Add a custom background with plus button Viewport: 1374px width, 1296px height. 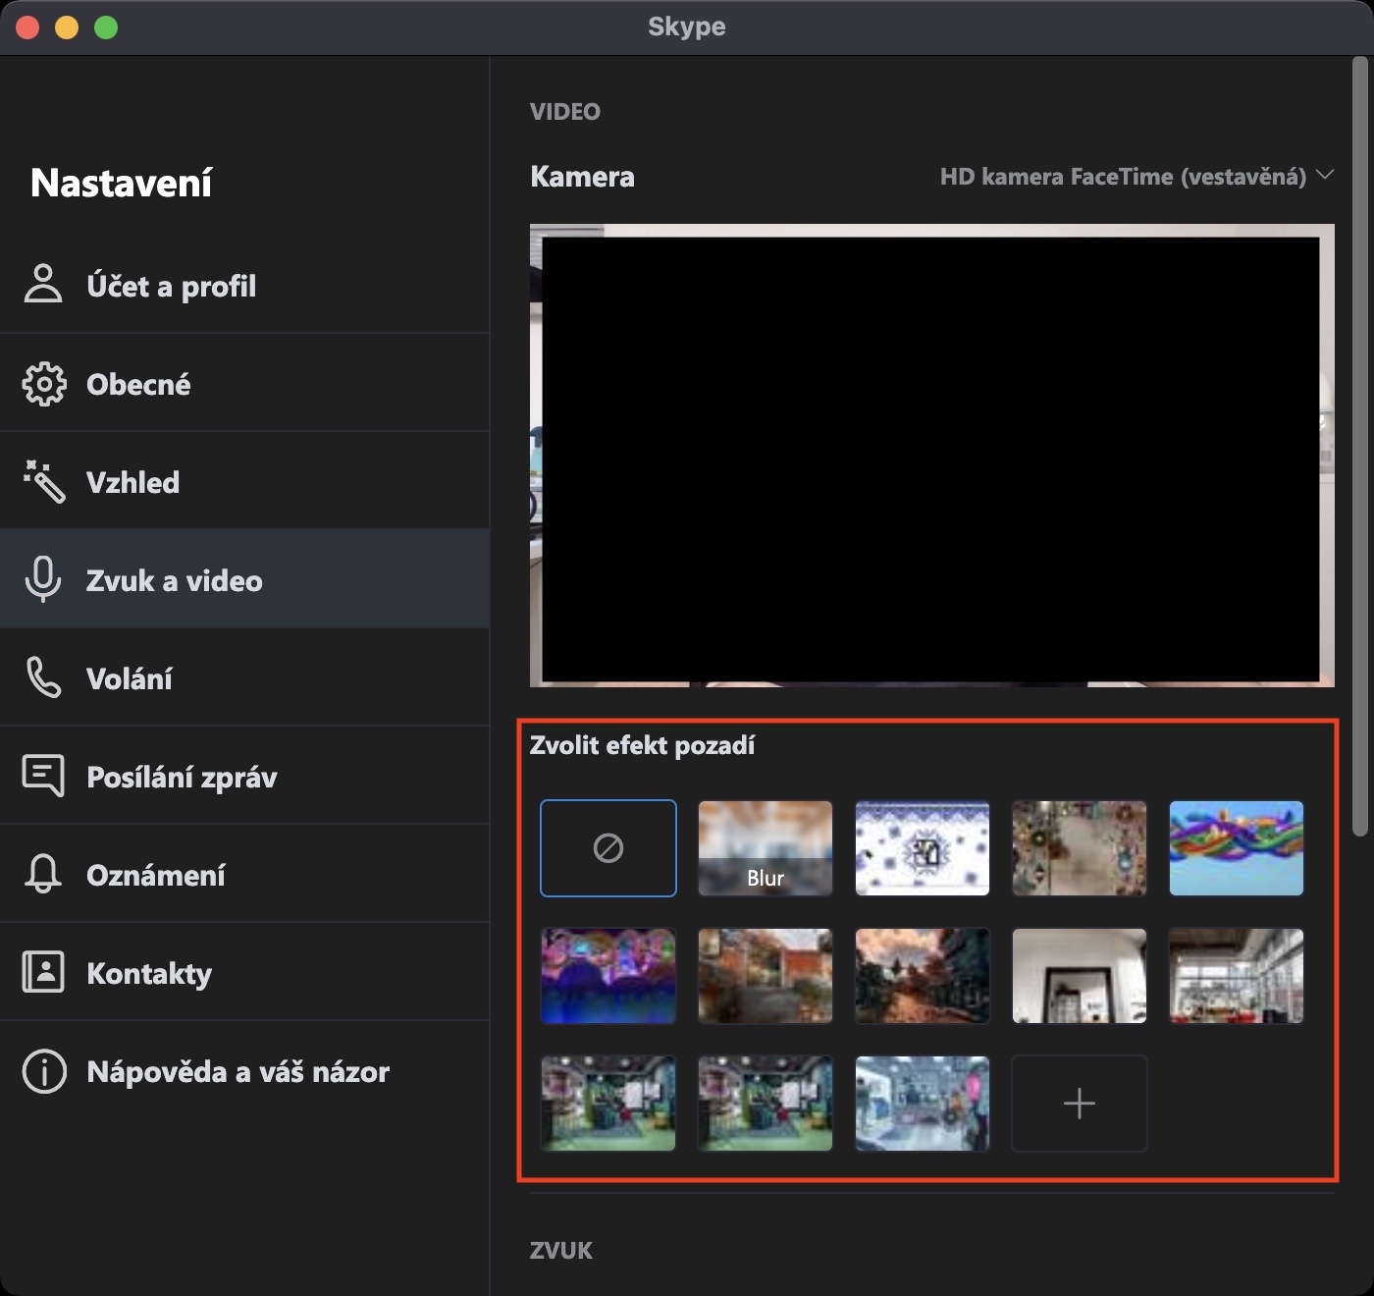click(1080, 1104)
